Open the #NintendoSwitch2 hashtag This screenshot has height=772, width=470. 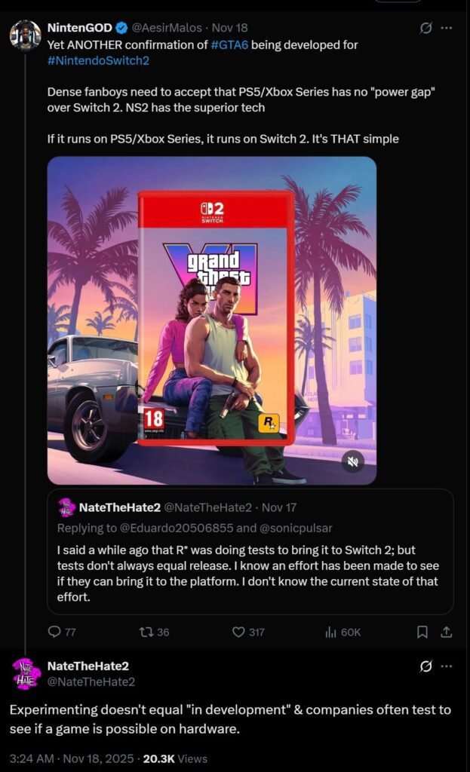(98, 60)
